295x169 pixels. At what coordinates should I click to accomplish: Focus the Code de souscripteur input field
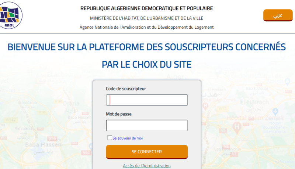click(147, 100)
